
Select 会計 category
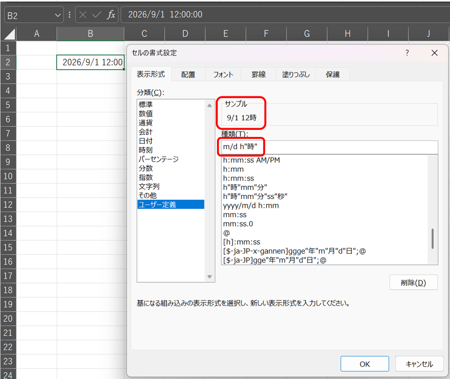click(171, 132)
